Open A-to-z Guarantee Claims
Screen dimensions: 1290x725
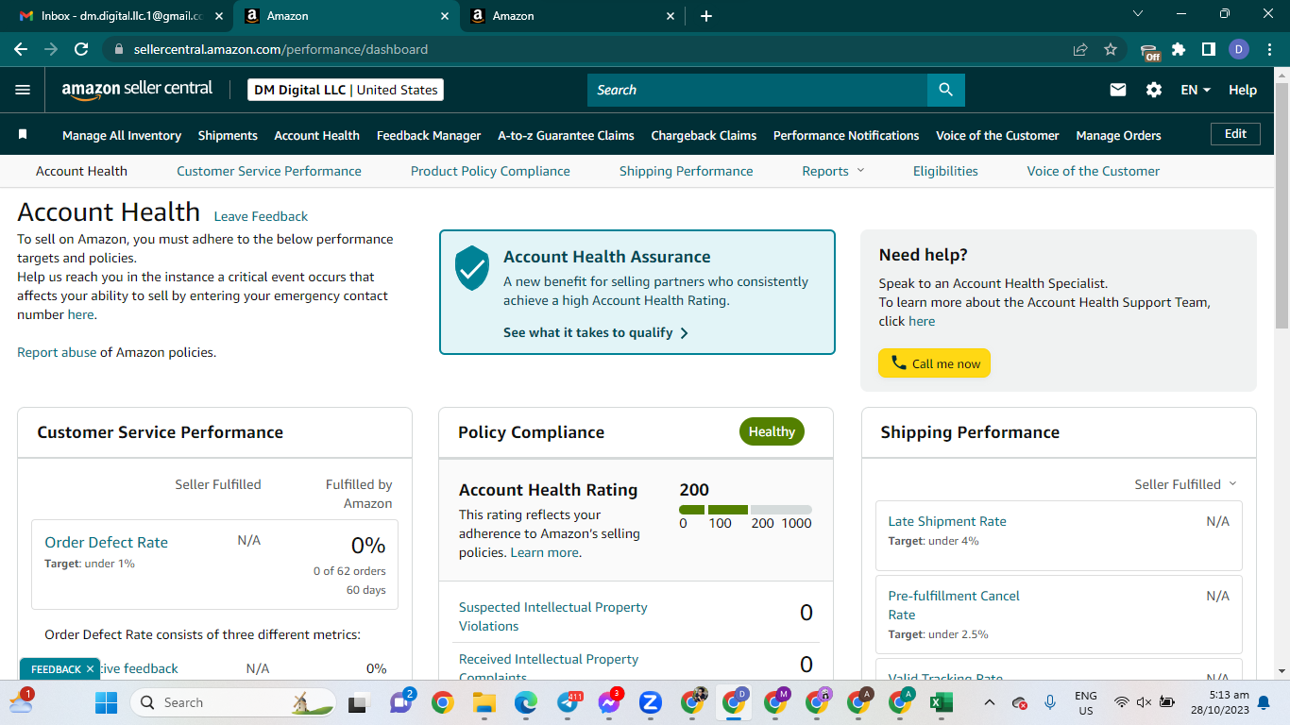[x=567, y=135]
